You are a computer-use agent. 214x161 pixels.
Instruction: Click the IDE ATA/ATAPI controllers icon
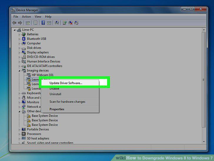coord(24,66)
